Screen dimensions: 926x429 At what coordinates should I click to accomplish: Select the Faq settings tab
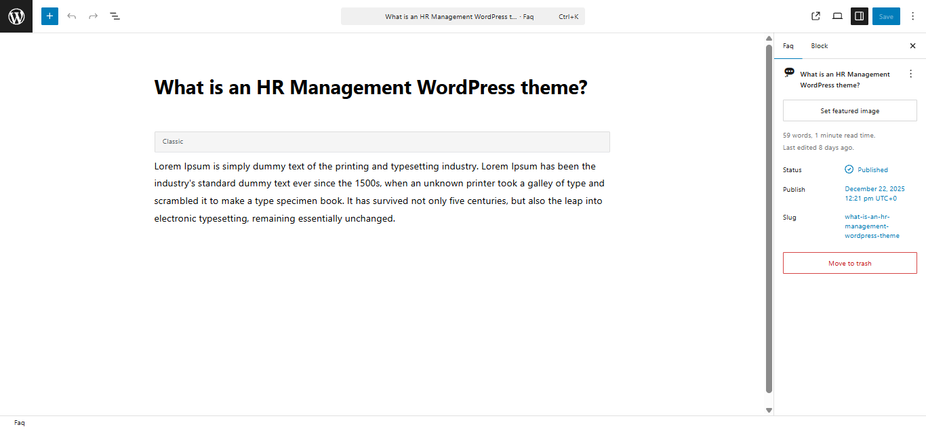788,46
